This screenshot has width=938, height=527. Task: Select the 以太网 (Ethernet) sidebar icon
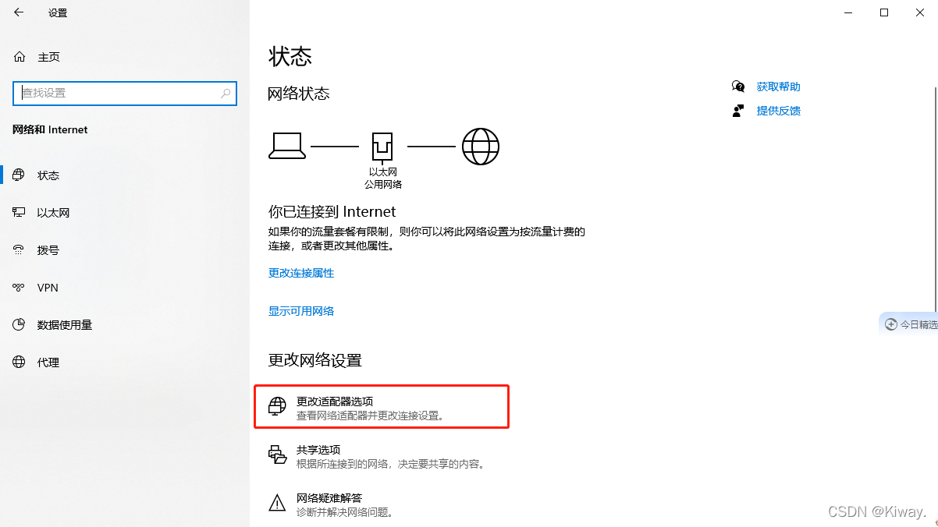[x=19, y=212]
